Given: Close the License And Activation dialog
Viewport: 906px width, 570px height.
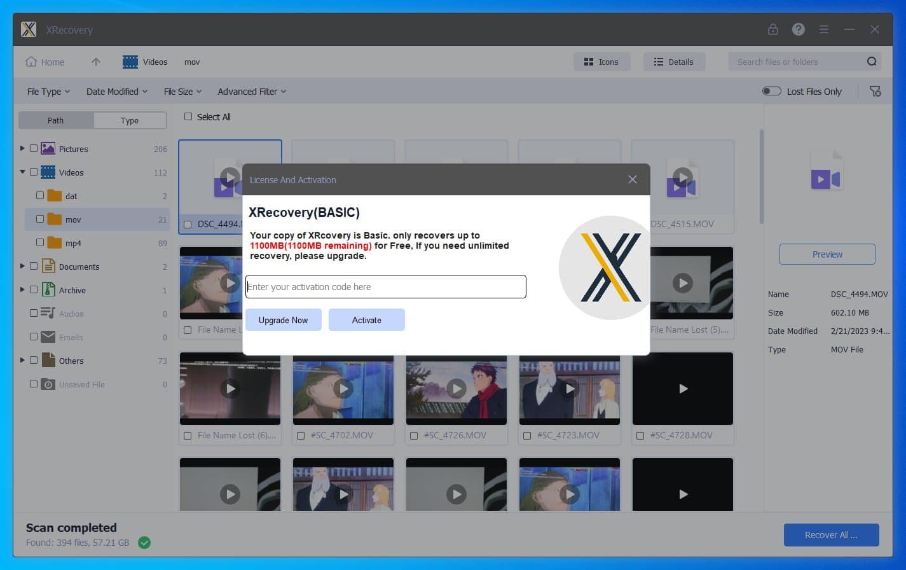Looking at the screenshot, I should tap(632, 179).
